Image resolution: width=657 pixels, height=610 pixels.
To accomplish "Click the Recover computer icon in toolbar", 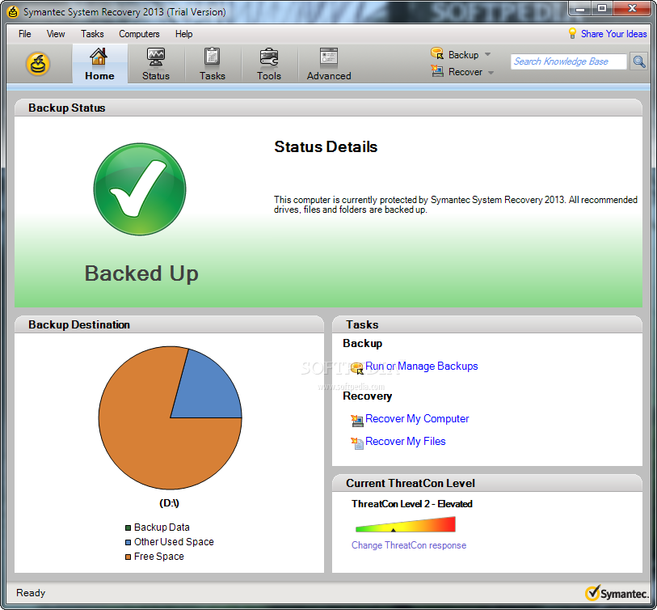I will coord(437,71).
